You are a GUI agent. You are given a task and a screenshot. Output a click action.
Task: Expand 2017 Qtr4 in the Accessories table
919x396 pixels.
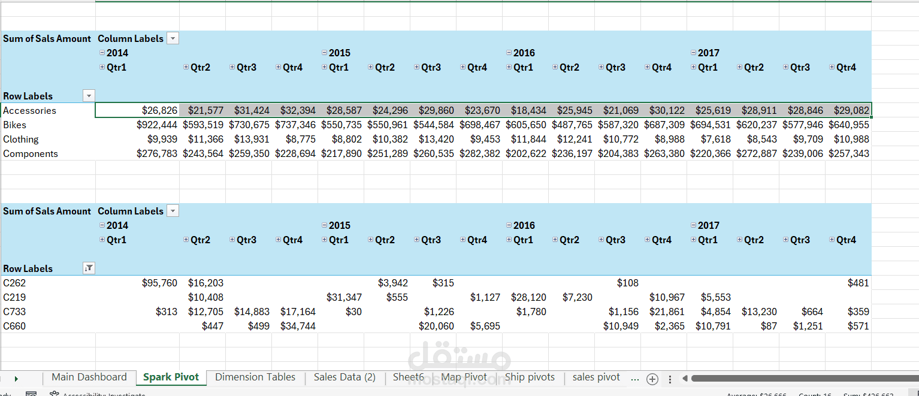click(832, 67)
